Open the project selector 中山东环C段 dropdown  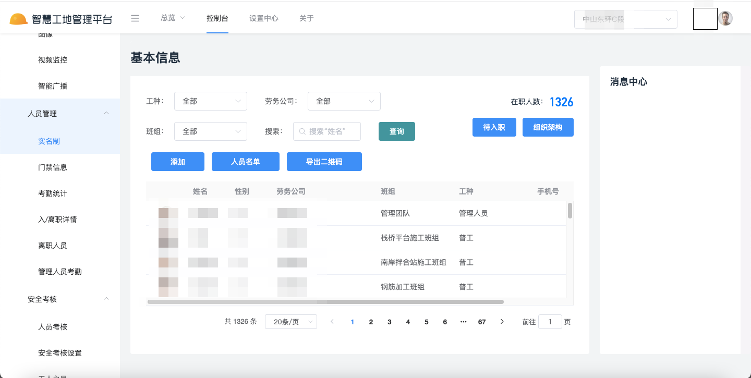coord(626,19)
